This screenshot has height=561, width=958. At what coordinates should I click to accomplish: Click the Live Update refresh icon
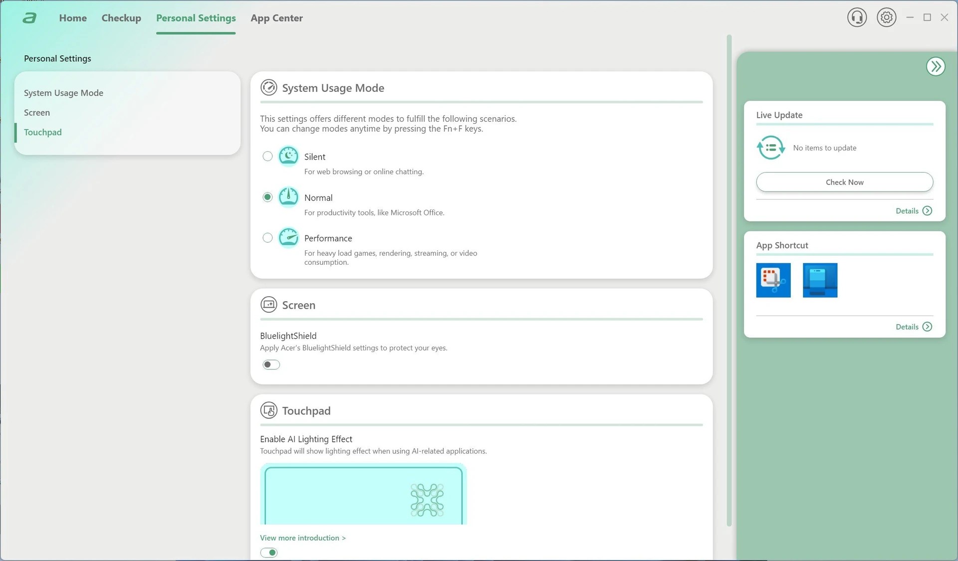pyautogui.click(x=770, y=148)
